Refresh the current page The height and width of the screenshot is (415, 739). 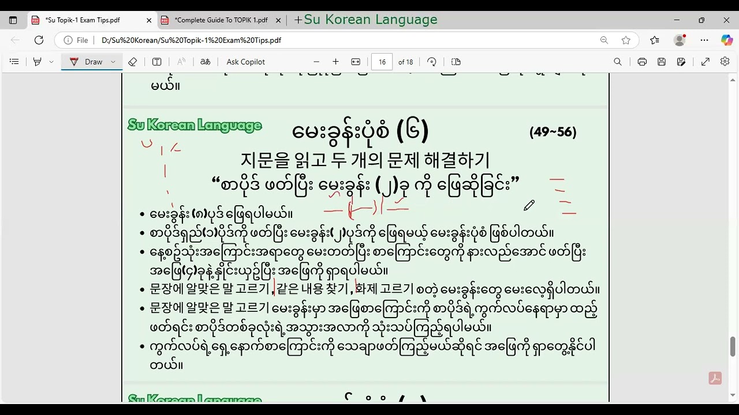pos(39,40)
